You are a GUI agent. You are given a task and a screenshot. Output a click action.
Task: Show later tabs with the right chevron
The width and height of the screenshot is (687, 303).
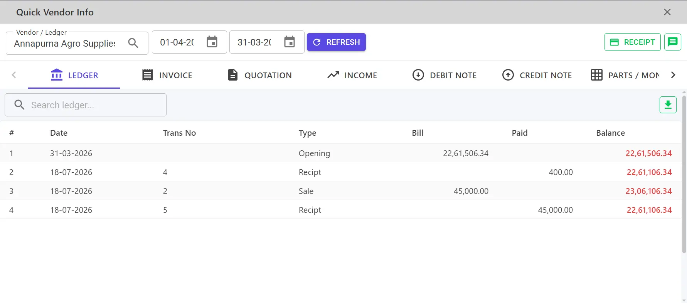click(673, 75)
